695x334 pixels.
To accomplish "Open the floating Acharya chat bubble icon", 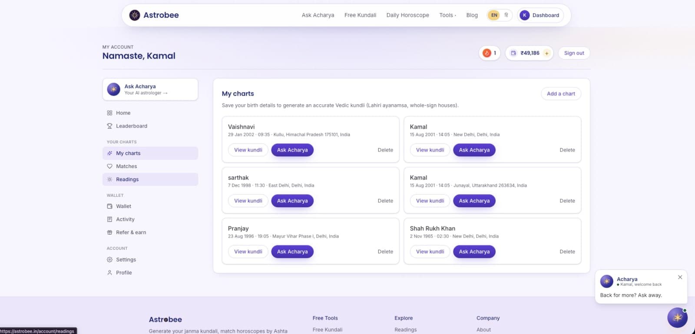I will click(677, 317).
